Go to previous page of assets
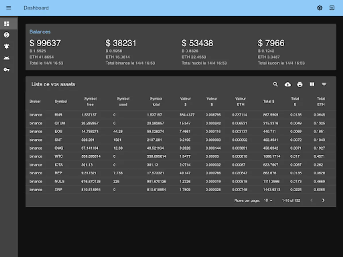 [x=311, y=200]
